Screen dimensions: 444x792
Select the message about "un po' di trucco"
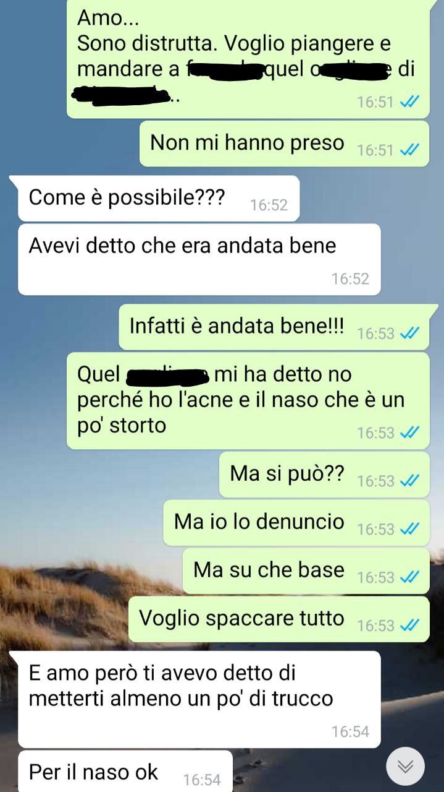pos(199,699)
